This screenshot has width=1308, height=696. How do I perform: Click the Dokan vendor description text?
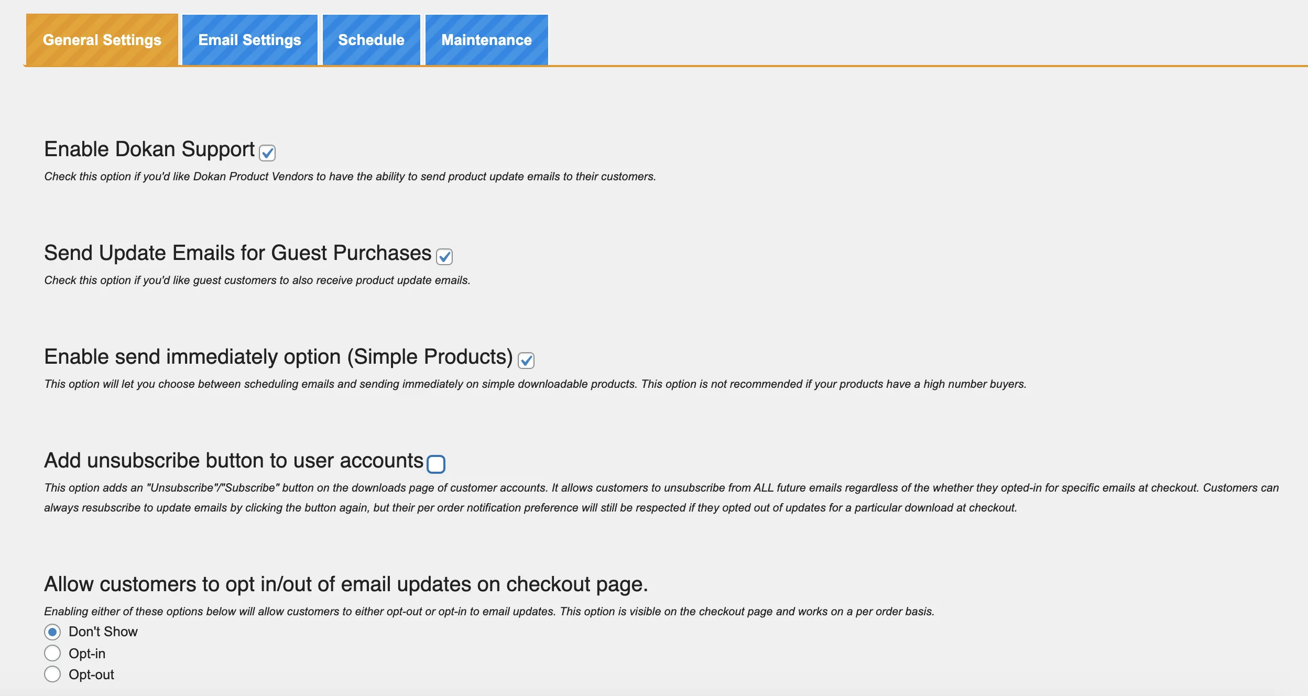click(350, 177)
